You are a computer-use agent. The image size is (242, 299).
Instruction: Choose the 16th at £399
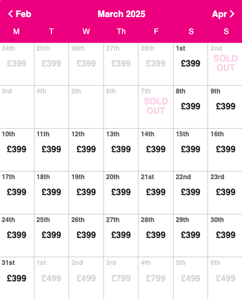(225, 150)
